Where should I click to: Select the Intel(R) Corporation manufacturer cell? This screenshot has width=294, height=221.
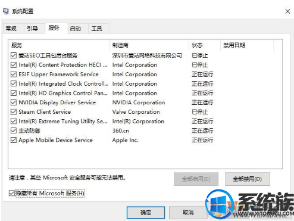(138, 121)
